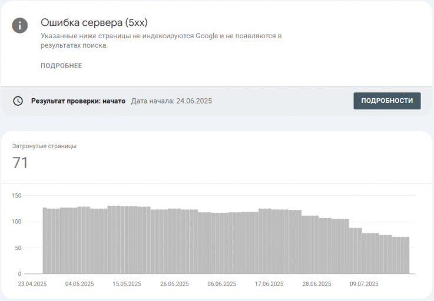Click the description text about Google indexing
434x301 pixels.
tap(161, 41)
